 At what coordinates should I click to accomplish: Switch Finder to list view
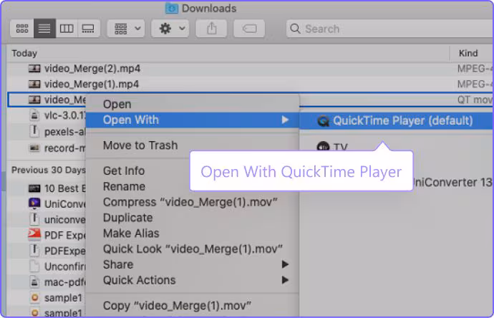44,29
